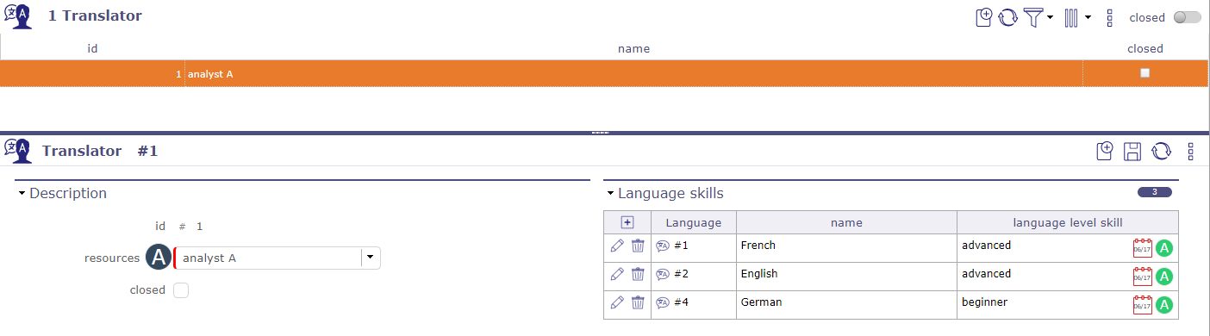1210x336 pixels.
Task: Click English name cell
Action: (846, 277)
